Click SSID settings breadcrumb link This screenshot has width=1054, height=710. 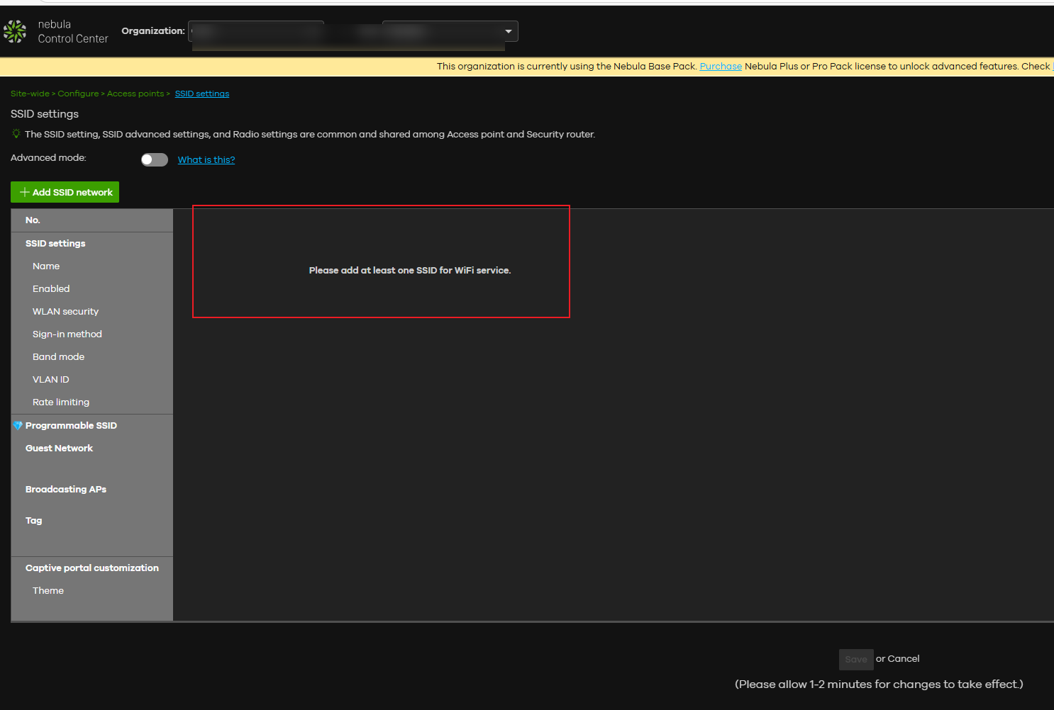[202, 94]
